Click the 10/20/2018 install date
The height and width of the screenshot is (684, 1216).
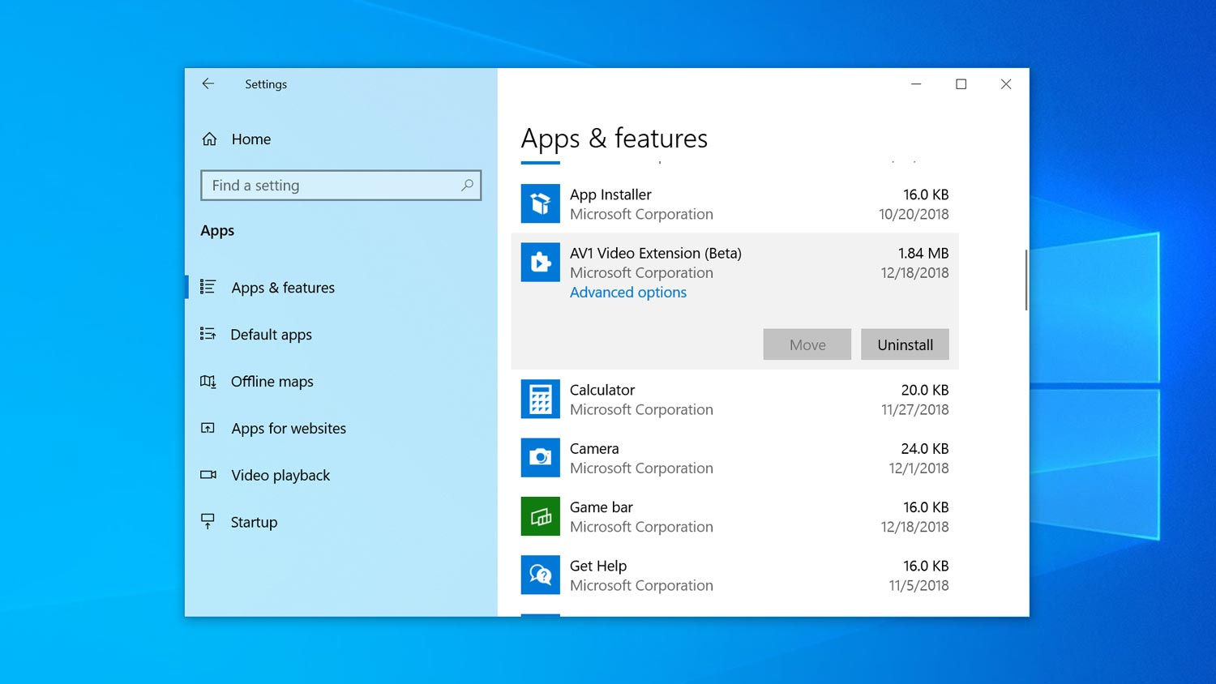click(914, 215)
